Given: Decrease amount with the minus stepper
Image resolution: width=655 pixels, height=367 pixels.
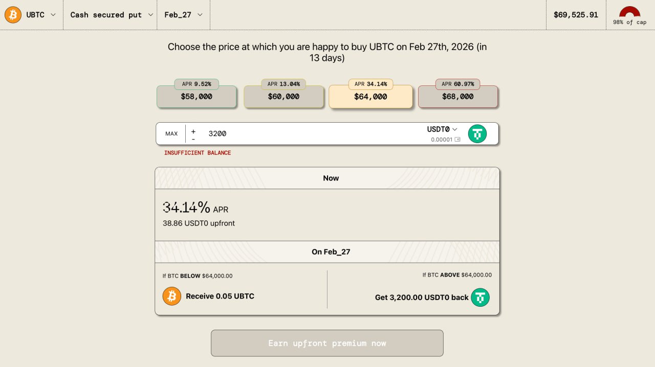Looking at the screenshot, I should (x=193, y=139).
